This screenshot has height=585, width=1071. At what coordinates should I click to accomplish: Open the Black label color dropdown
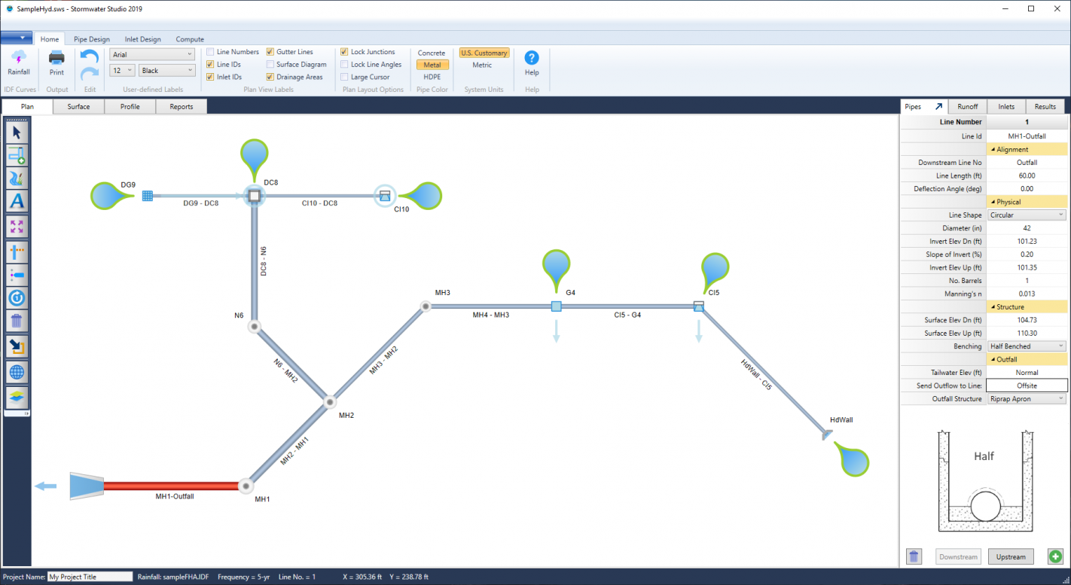click(166, 71)
